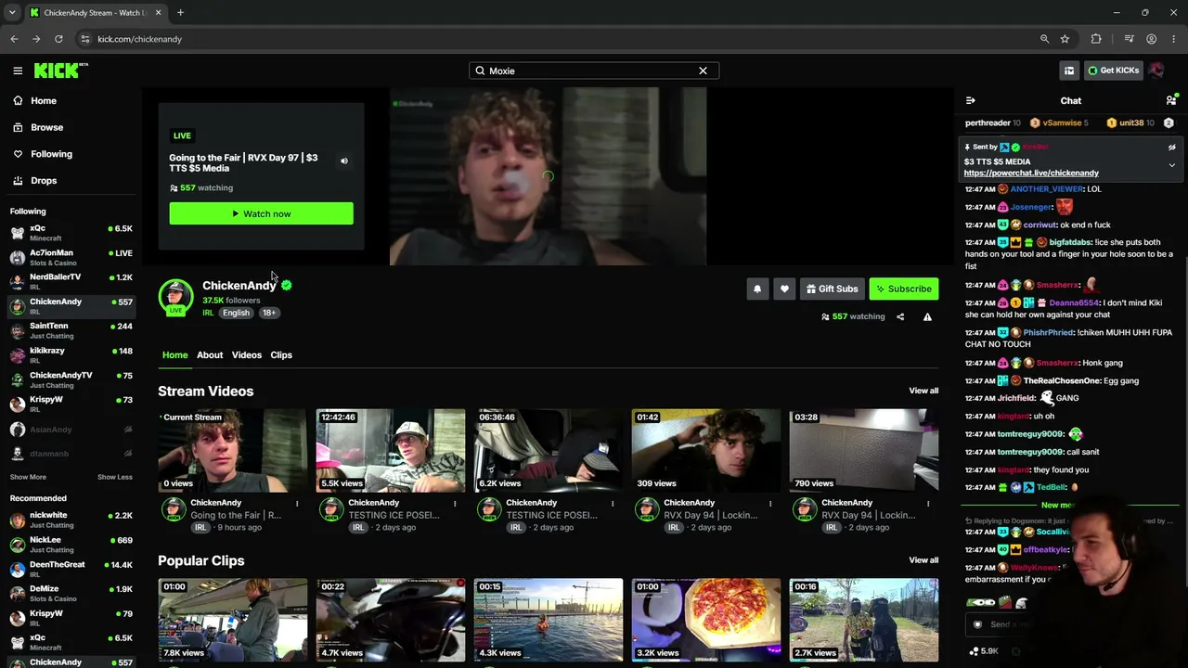This screenshot has width=1188, height=668.
Task: Report the channel via warning triangle icon
Action: point(927,316)
